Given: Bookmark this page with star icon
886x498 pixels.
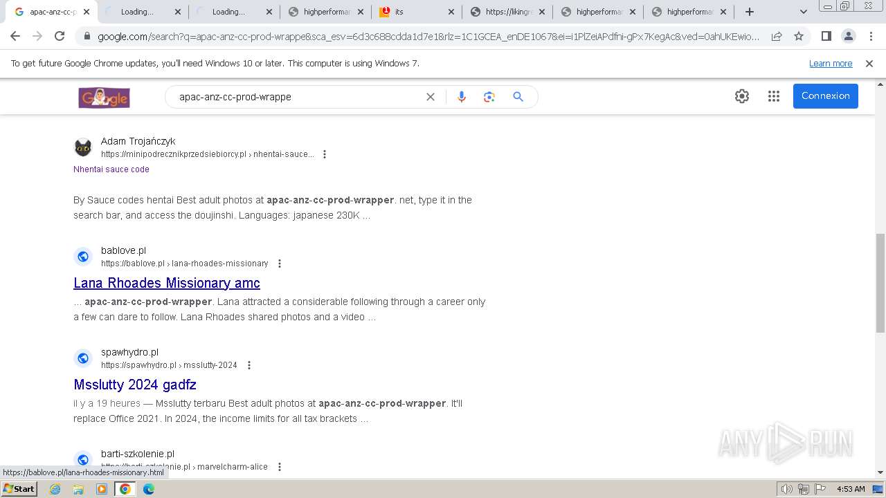Looking at the screenshot, I should click(x=799, y=36).
